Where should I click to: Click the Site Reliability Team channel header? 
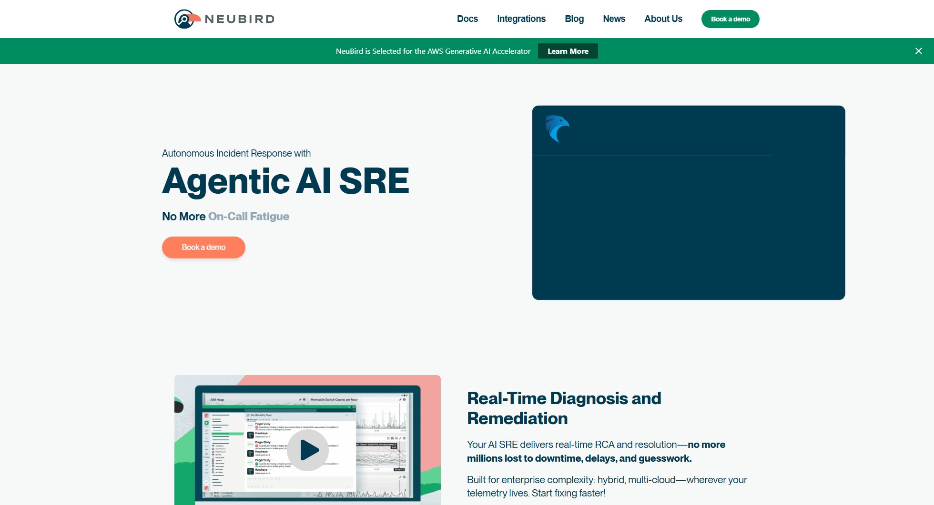261,415
